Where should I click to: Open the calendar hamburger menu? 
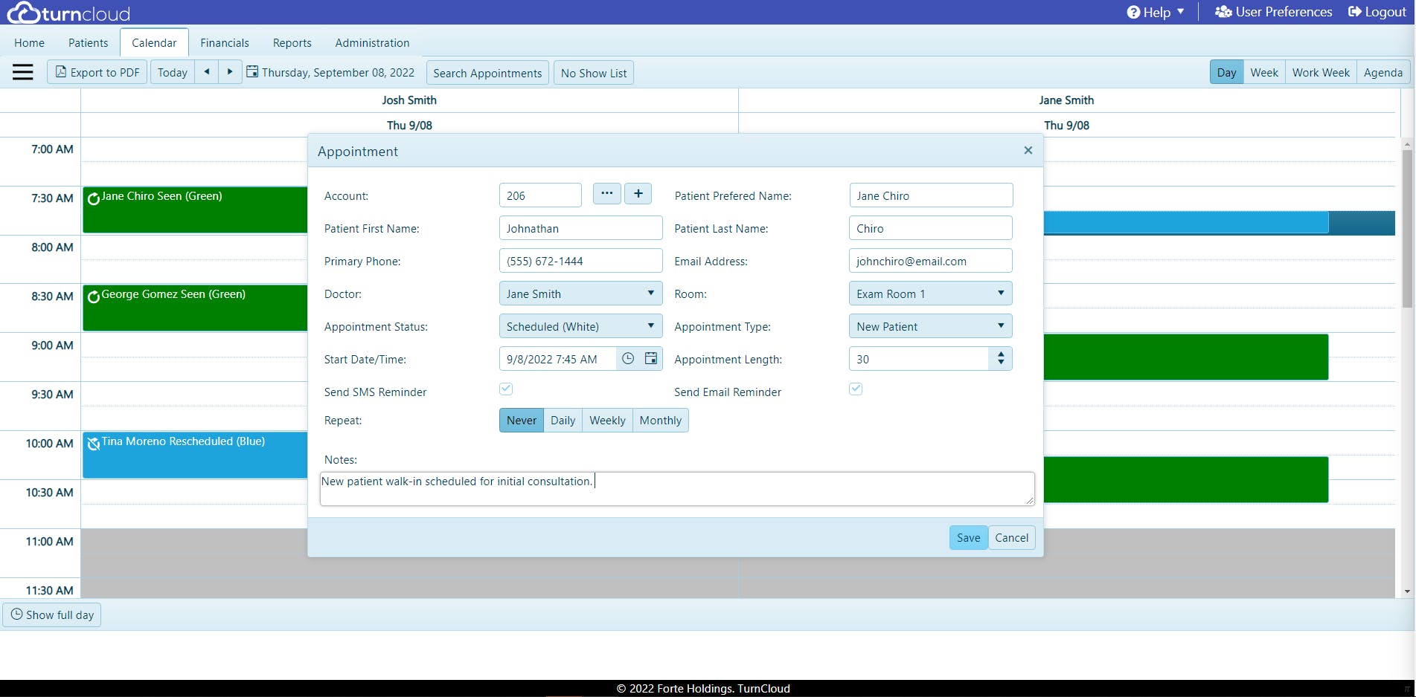(x=22, y=71)
